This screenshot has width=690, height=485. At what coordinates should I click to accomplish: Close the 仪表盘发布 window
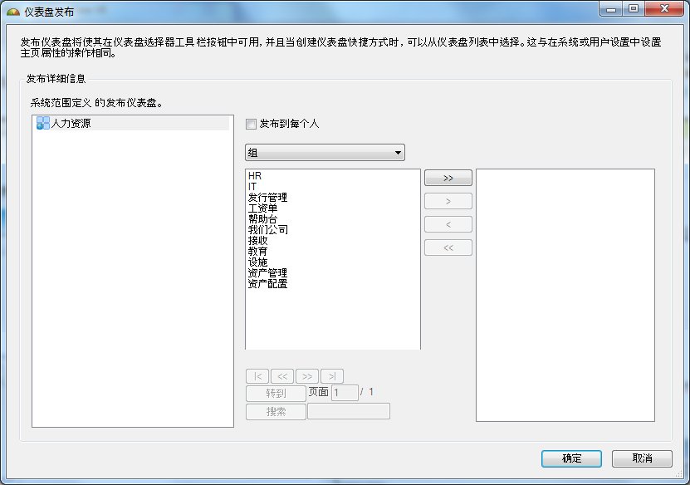pyautogui.click(x=664, y=9)
